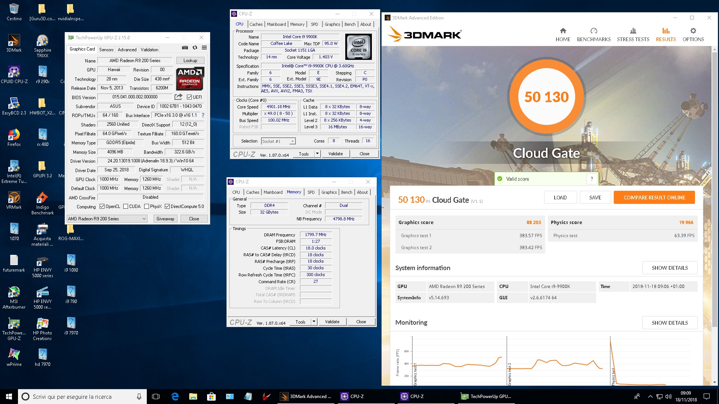Toggle the UEFI checkbox in GPU-Z

coord(189,97)
